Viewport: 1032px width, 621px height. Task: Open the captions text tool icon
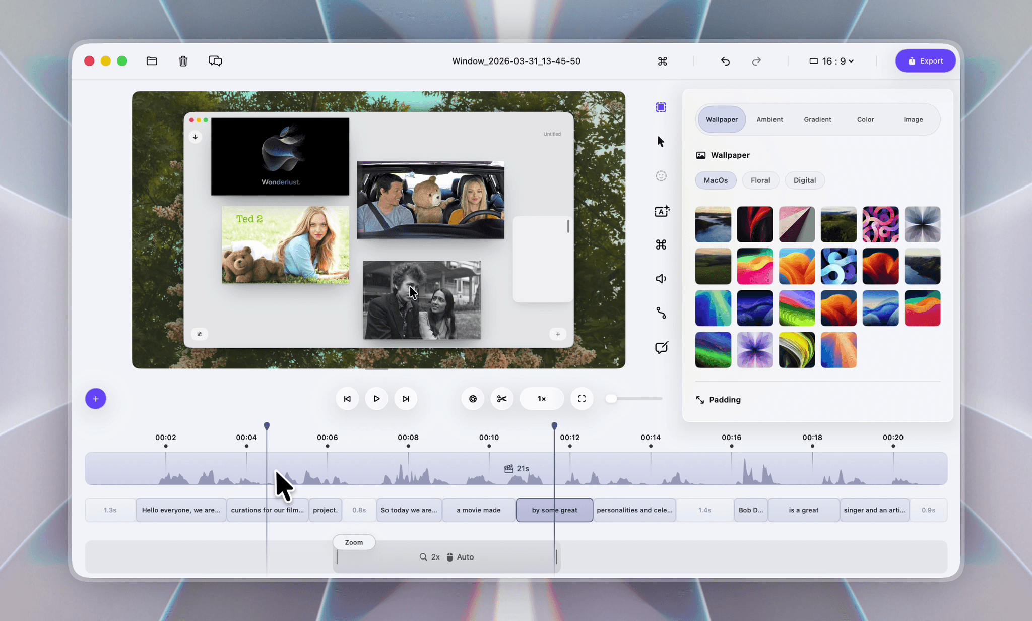point(661,211)
